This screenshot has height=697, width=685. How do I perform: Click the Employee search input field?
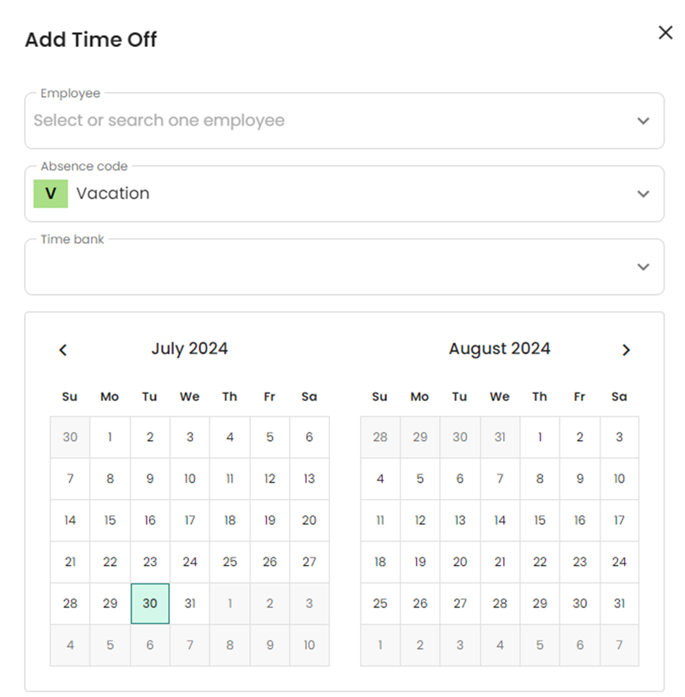tap(281, 121)
